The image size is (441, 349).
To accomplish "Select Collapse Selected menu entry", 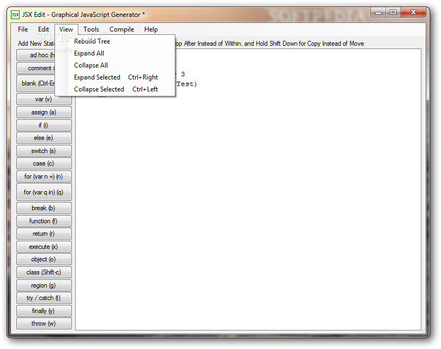I will point(115,89).
